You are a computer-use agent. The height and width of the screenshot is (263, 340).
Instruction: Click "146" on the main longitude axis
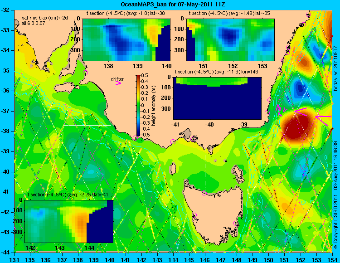point(205,260)
